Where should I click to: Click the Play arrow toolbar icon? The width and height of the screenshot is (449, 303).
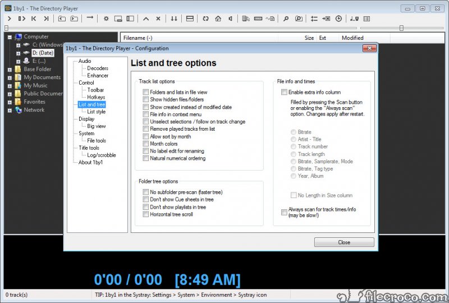click(x=10, y=19)
